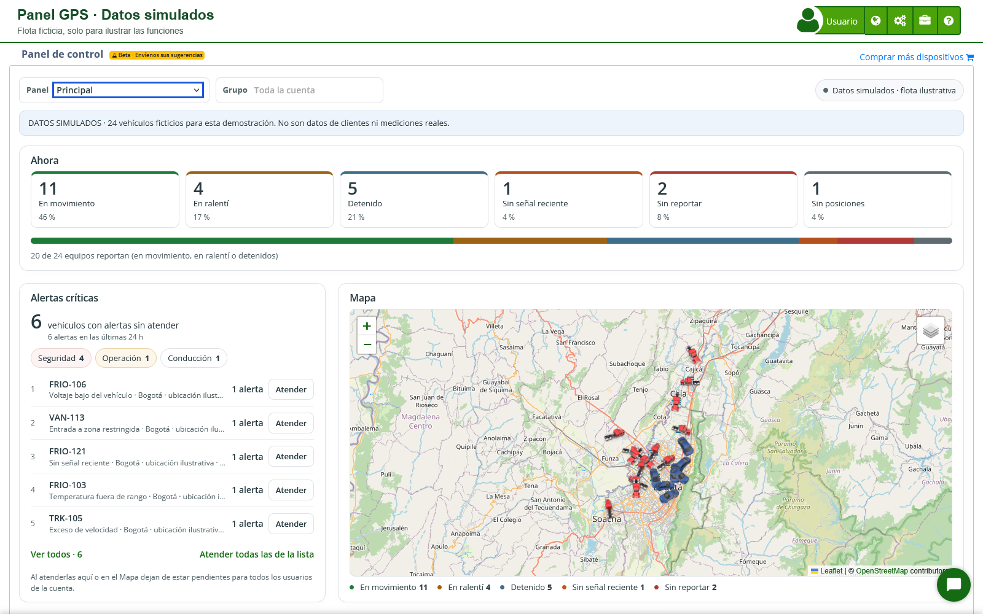Open the chat bubble widget
Viewport: 983px width, 614px height.
click(x=954, y=585)
